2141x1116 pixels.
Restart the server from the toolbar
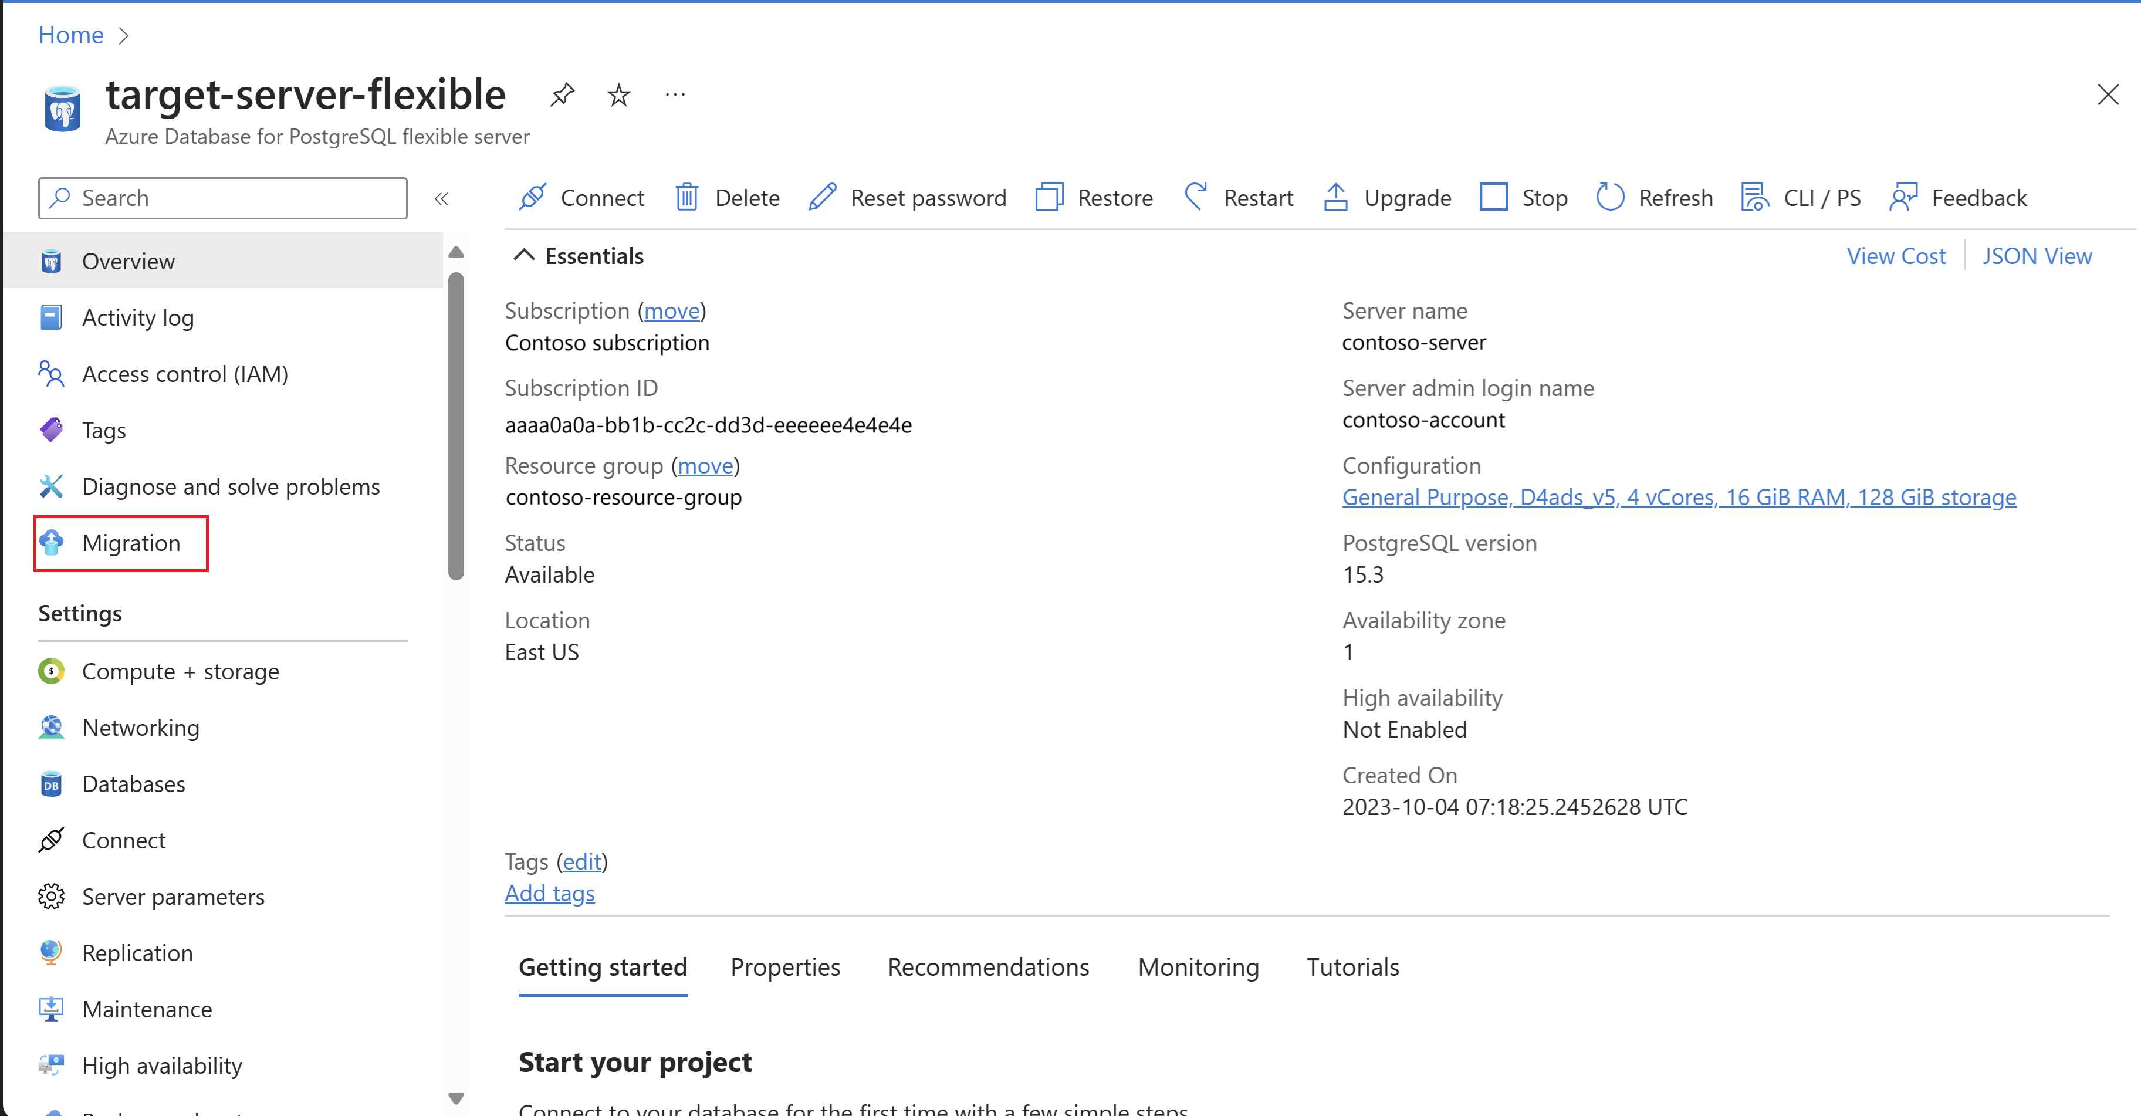coord(1239,198)
